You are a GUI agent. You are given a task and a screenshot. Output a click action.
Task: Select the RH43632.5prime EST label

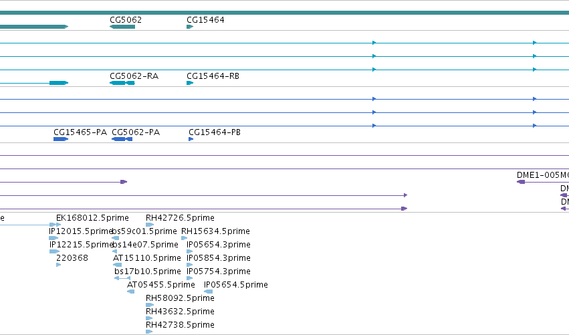pyautogui.click(x=180, y=312)
